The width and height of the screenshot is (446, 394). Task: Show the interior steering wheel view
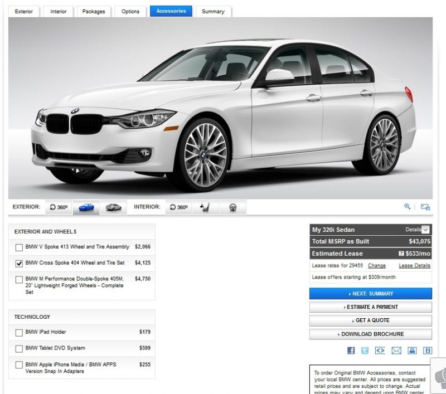pos(232,207)
